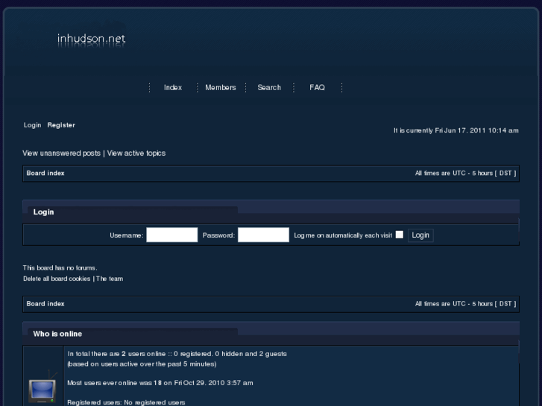Open The team link
Viewport: 542px width, 406px height.
[110, 279]
